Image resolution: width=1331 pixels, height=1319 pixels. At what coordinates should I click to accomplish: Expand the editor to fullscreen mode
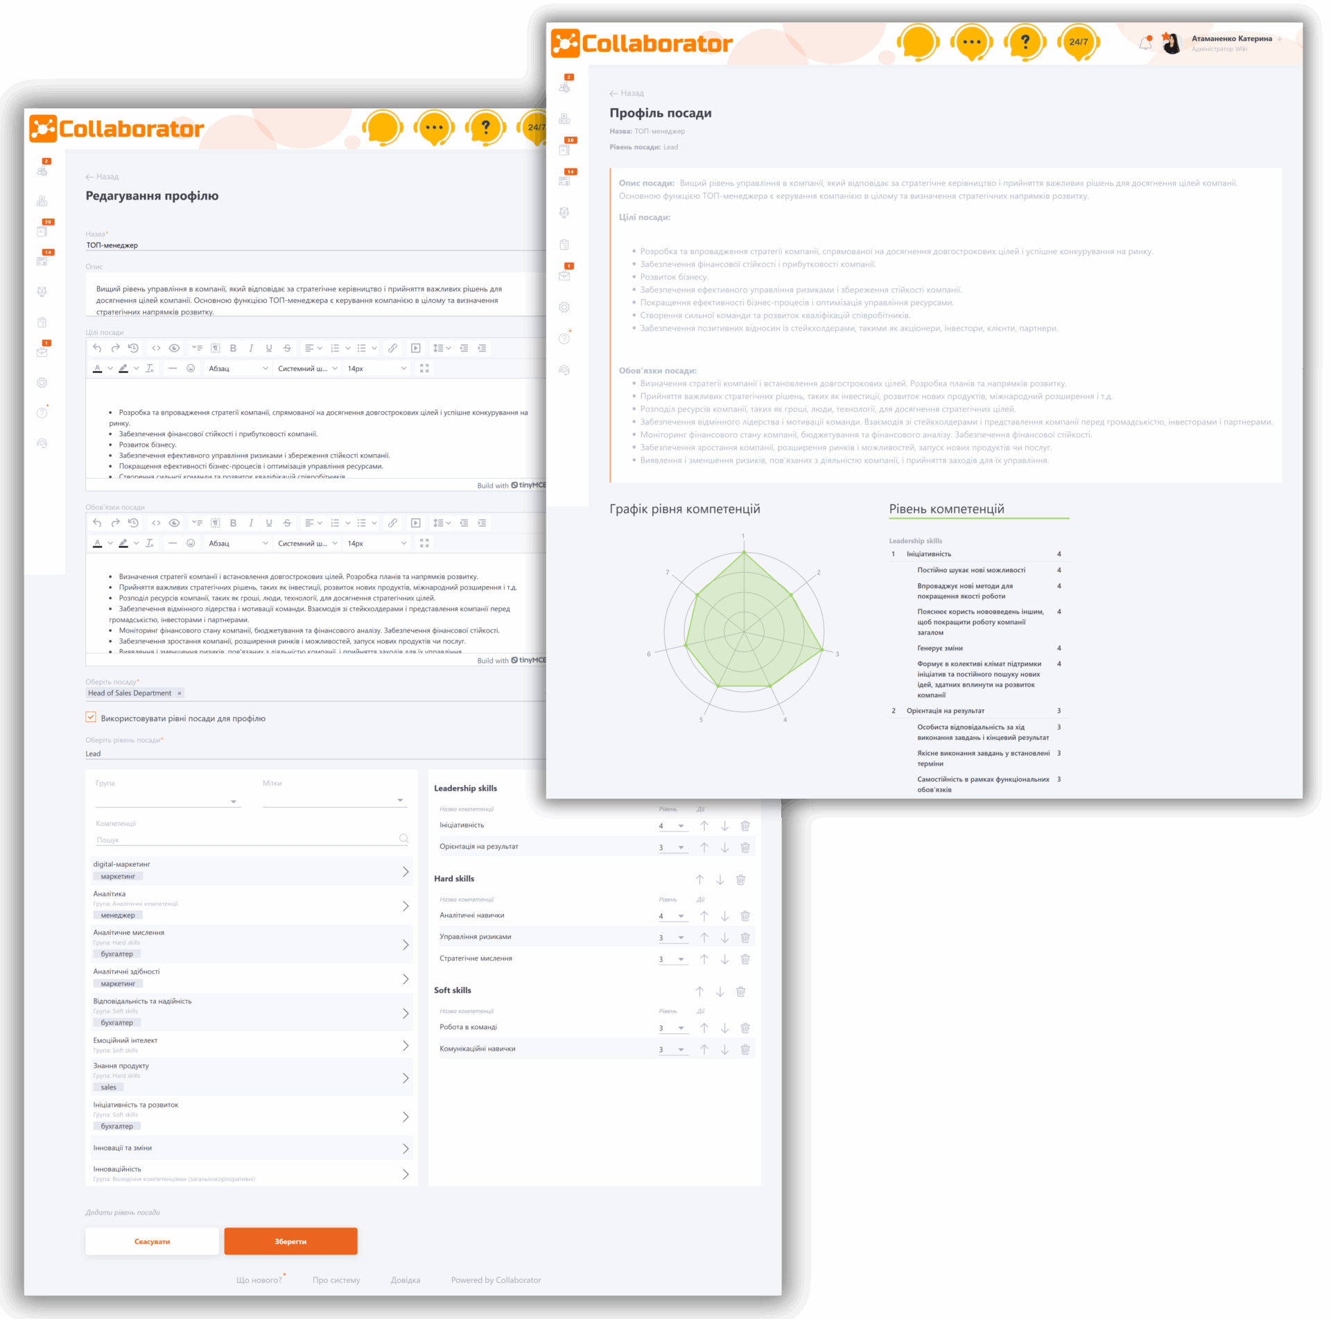425,368
